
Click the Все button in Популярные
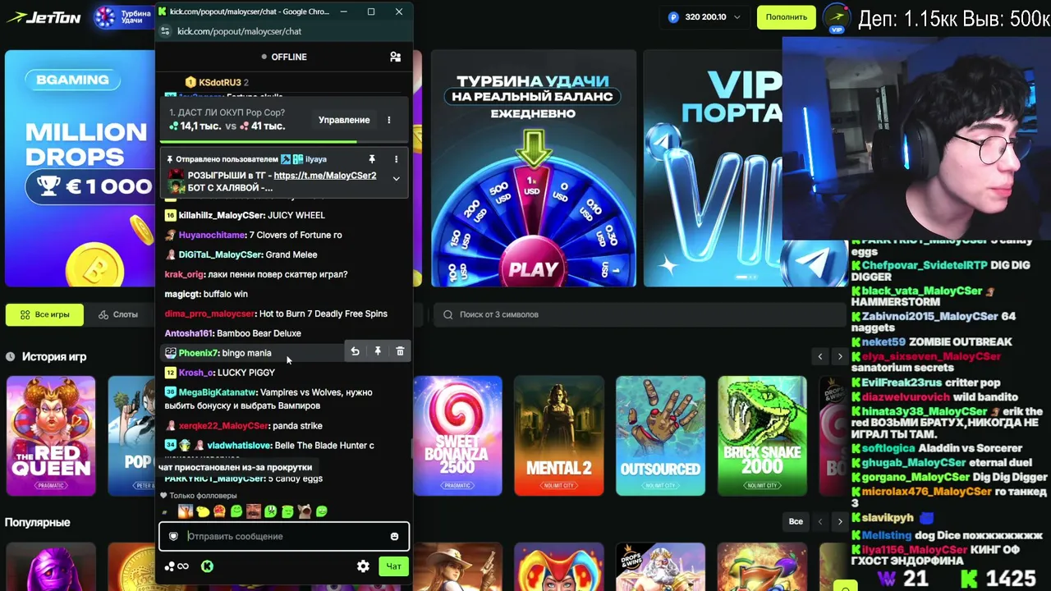[x=796, y=521]
